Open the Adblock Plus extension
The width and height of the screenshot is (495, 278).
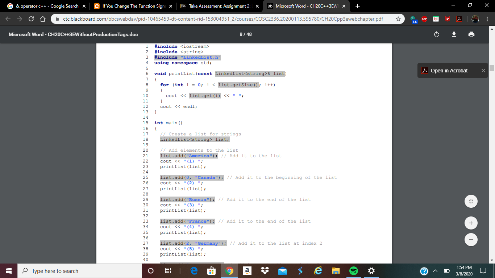(424, 19)
